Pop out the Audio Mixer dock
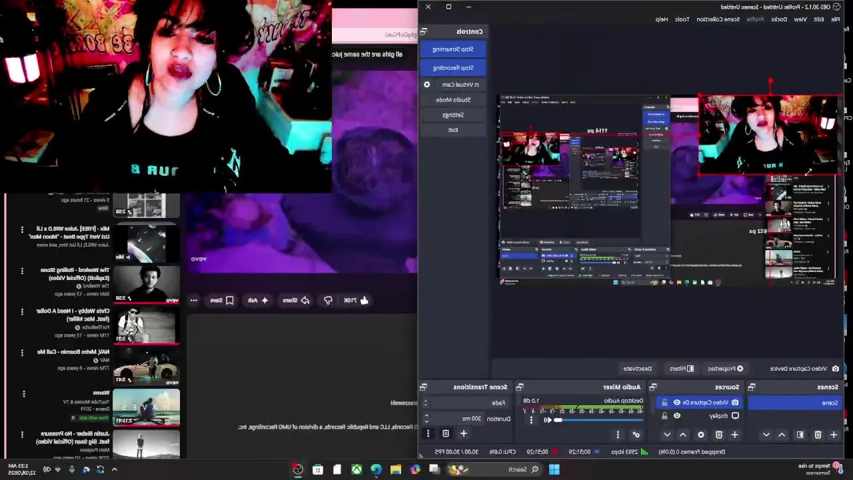 tap(520, 387)
